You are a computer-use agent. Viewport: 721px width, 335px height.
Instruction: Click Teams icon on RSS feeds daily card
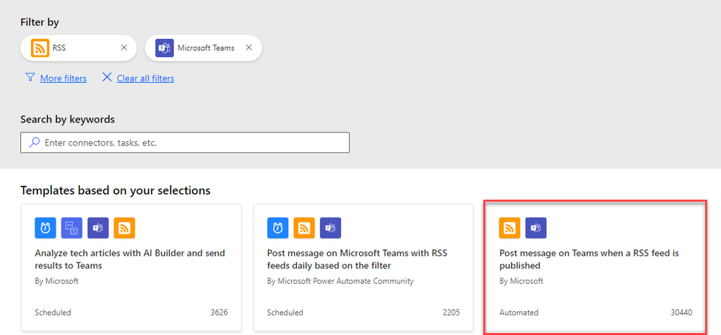pos(331,228)
